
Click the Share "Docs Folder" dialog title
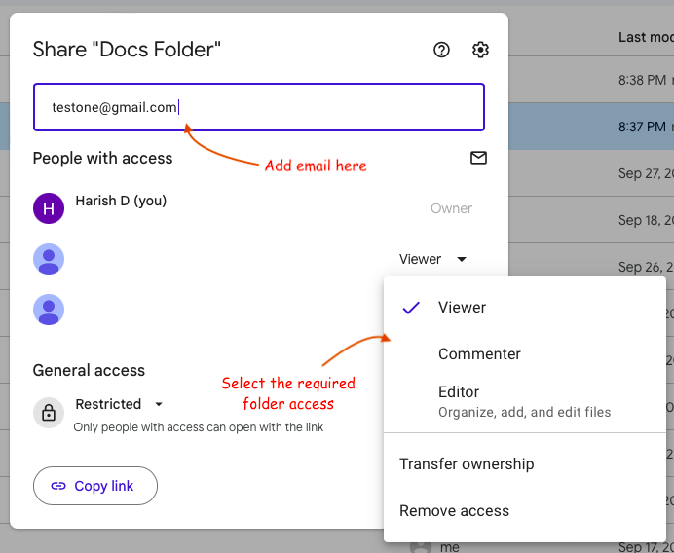pyautogui.click(x=127, y=50)
